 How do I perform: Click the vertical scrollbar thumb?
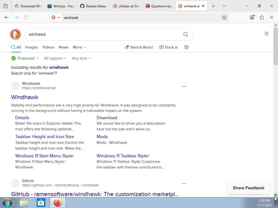tap(276, 46)
